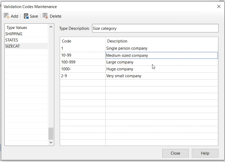Open Help for this dialog
225x162 pixels.
pos(205,153)
